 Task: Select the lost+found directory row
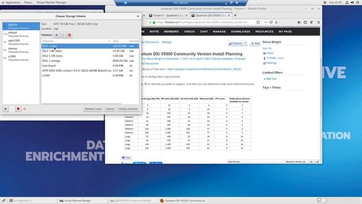coord(90,66)
